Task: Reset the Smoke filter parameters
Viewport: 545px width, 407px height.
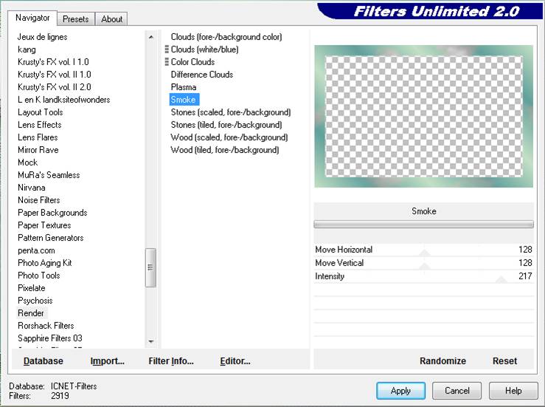Action: (504, 361)
